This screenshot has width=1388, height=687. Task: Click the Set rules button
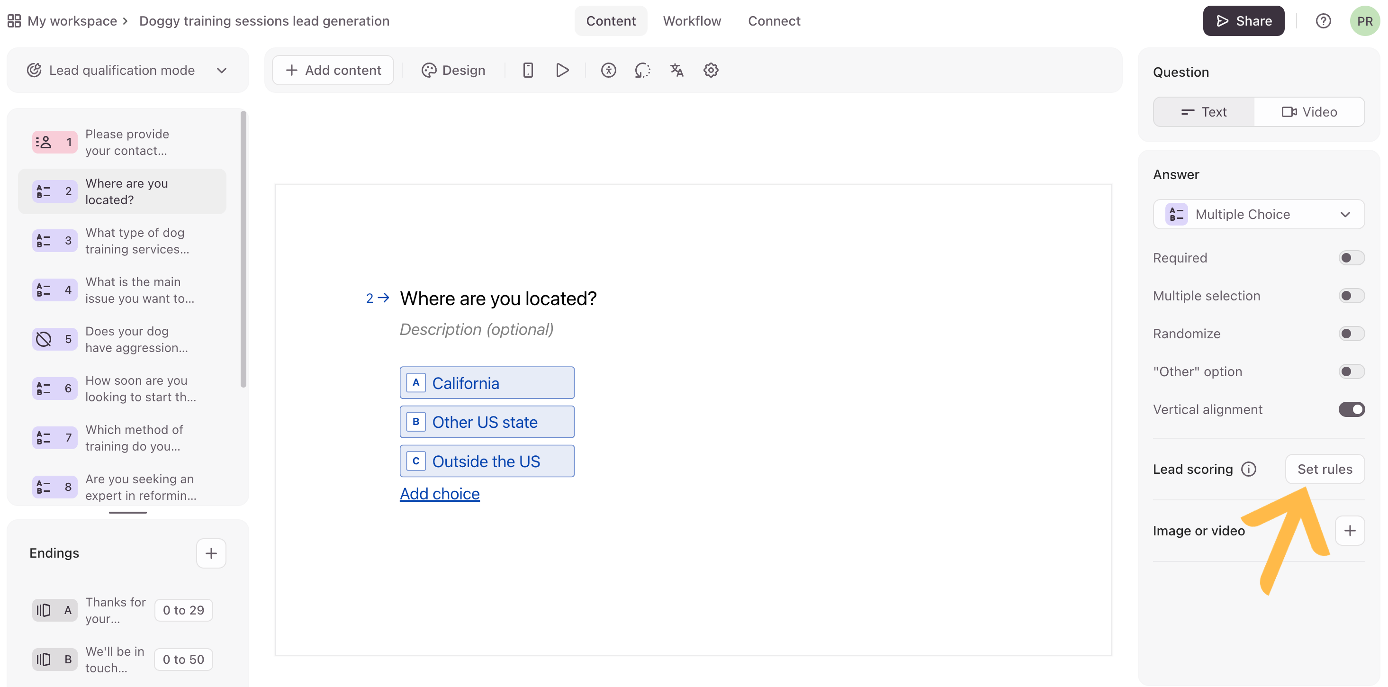(x=1325, y=470)
